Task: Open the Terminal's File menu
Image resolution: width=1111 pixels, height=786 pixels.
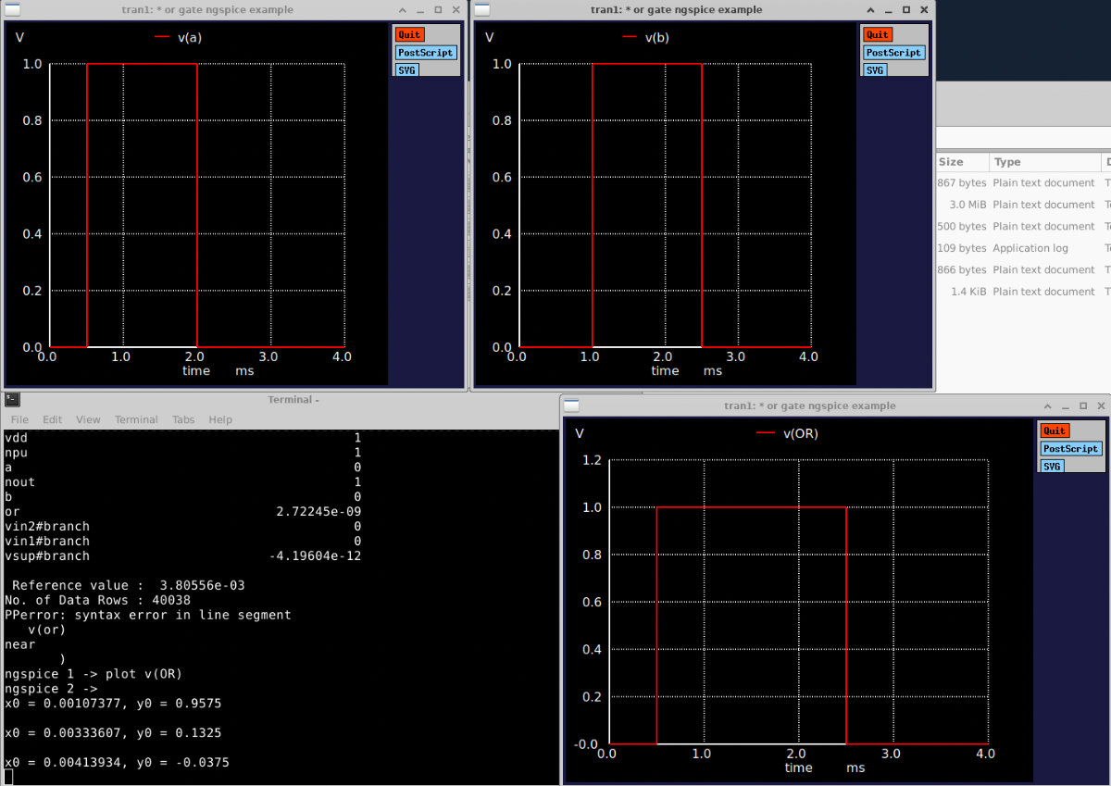Action: [x=19, y=419]
